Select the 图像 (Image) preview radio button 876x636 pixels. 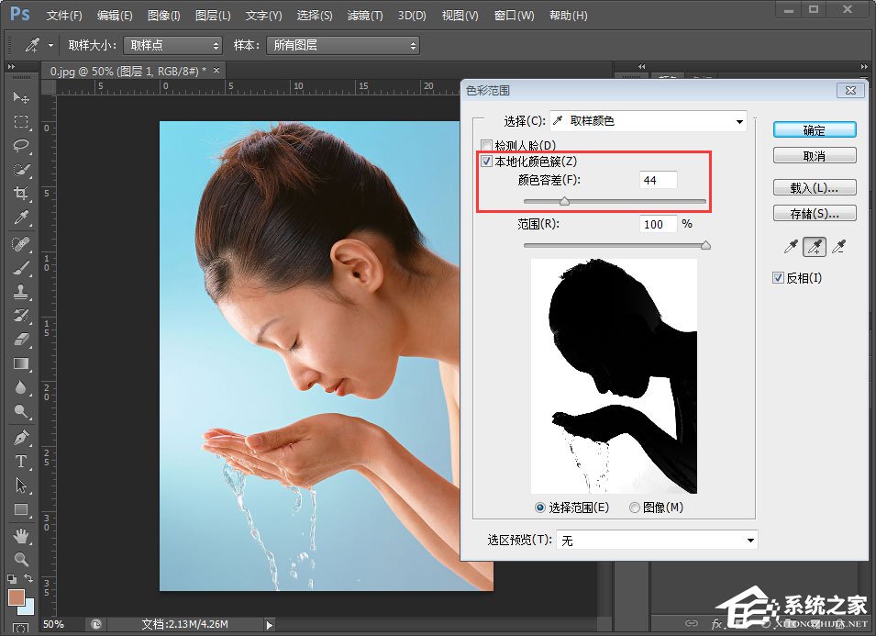(x=634, y=508)
